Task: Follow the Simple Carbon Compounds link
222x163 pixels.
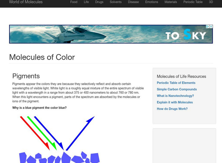Action: 177,89
